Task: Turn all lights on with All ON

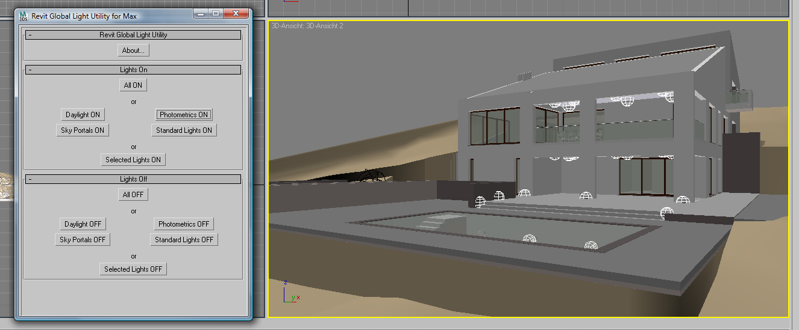Action: point(133,85)
